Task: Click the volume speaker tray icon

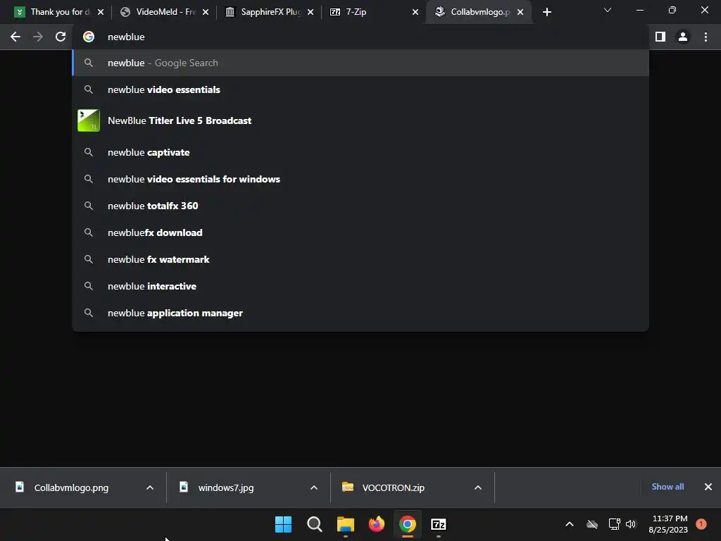Action: click(631, 524)
